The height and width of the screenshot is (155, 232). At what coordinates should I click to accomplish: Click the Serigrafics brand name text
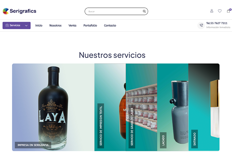[x=23, y=11]
